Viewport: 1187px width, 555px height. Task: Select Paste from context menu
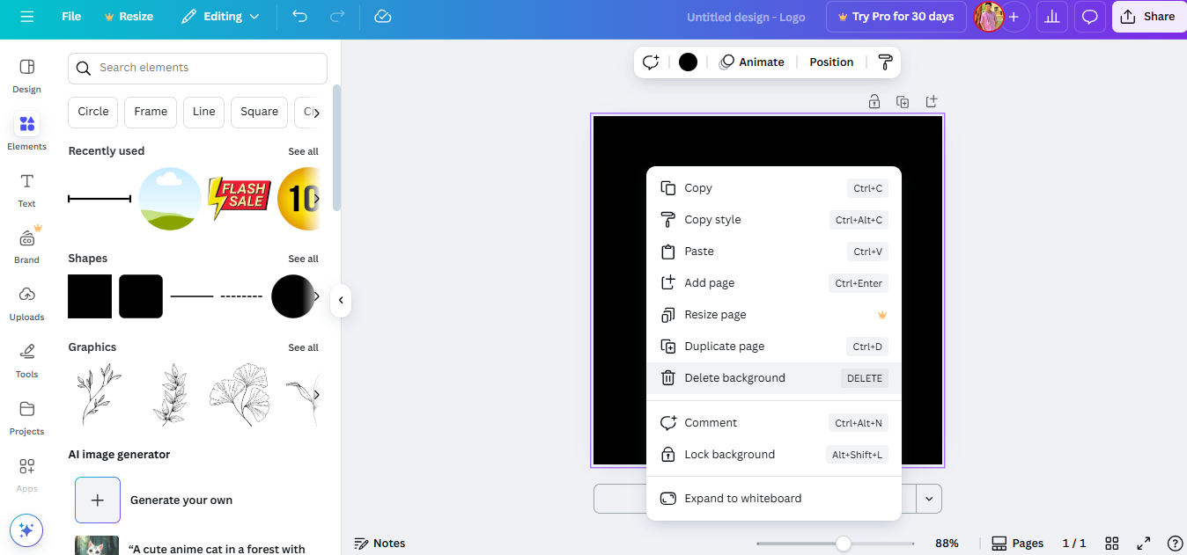774,251
